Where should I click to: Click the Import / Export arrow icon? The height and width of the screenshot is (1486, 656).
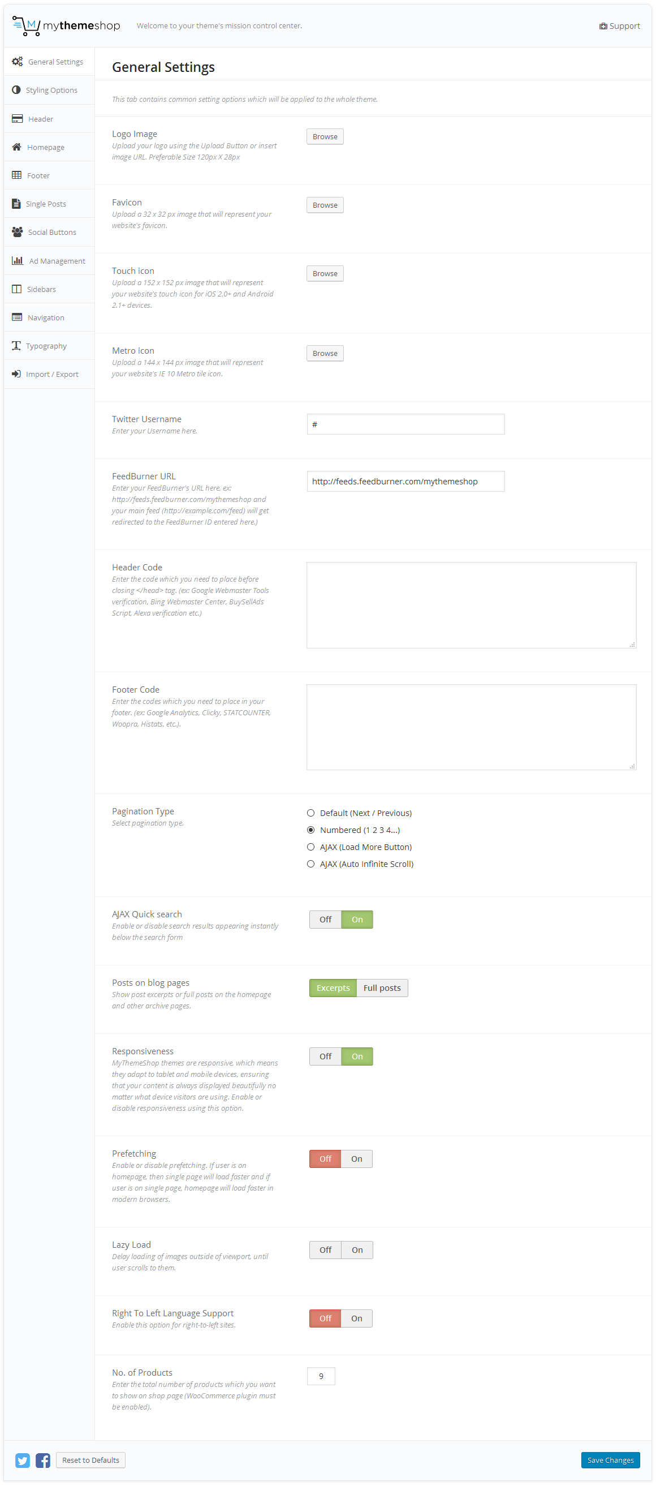pos(16,375)
